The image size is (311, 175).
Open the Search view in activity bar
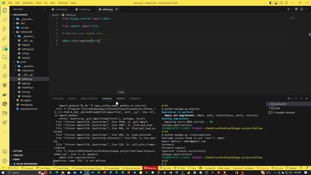tap(4, 19)
